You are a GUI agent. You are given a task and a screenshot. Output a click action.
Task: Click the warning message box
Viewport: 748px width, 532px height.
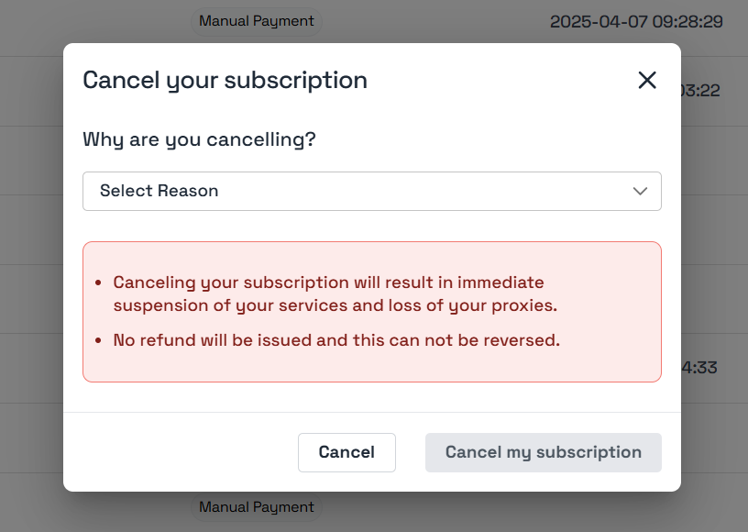pyautogui.click(x=371, y=312)
